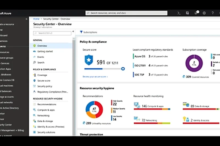Click the Security policy icon
This screenshot has width=220, height=146.
coord(35,86)
